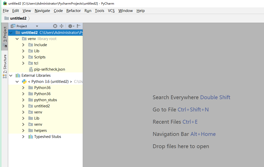264x167 pixels.
Task: Select the 'python_stubs' row text
Action: pos(46,100)
